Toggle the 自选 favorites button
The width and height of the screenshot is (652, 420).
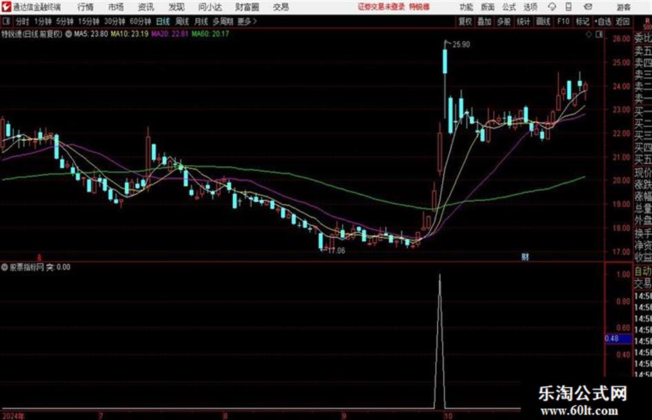coord(603,21)
